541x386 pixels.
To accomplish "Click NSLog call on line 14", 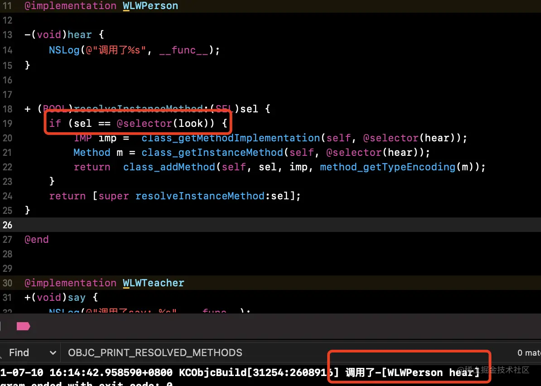I will coord(64,50).
